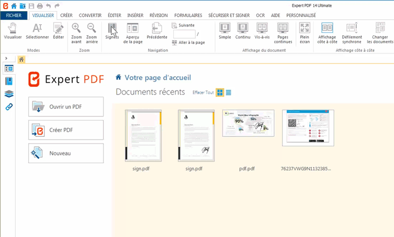The height and width of the screenshot is (237, 394).
Task: Click the Open file icon in quick access toolbar
Action: (23, 6)
